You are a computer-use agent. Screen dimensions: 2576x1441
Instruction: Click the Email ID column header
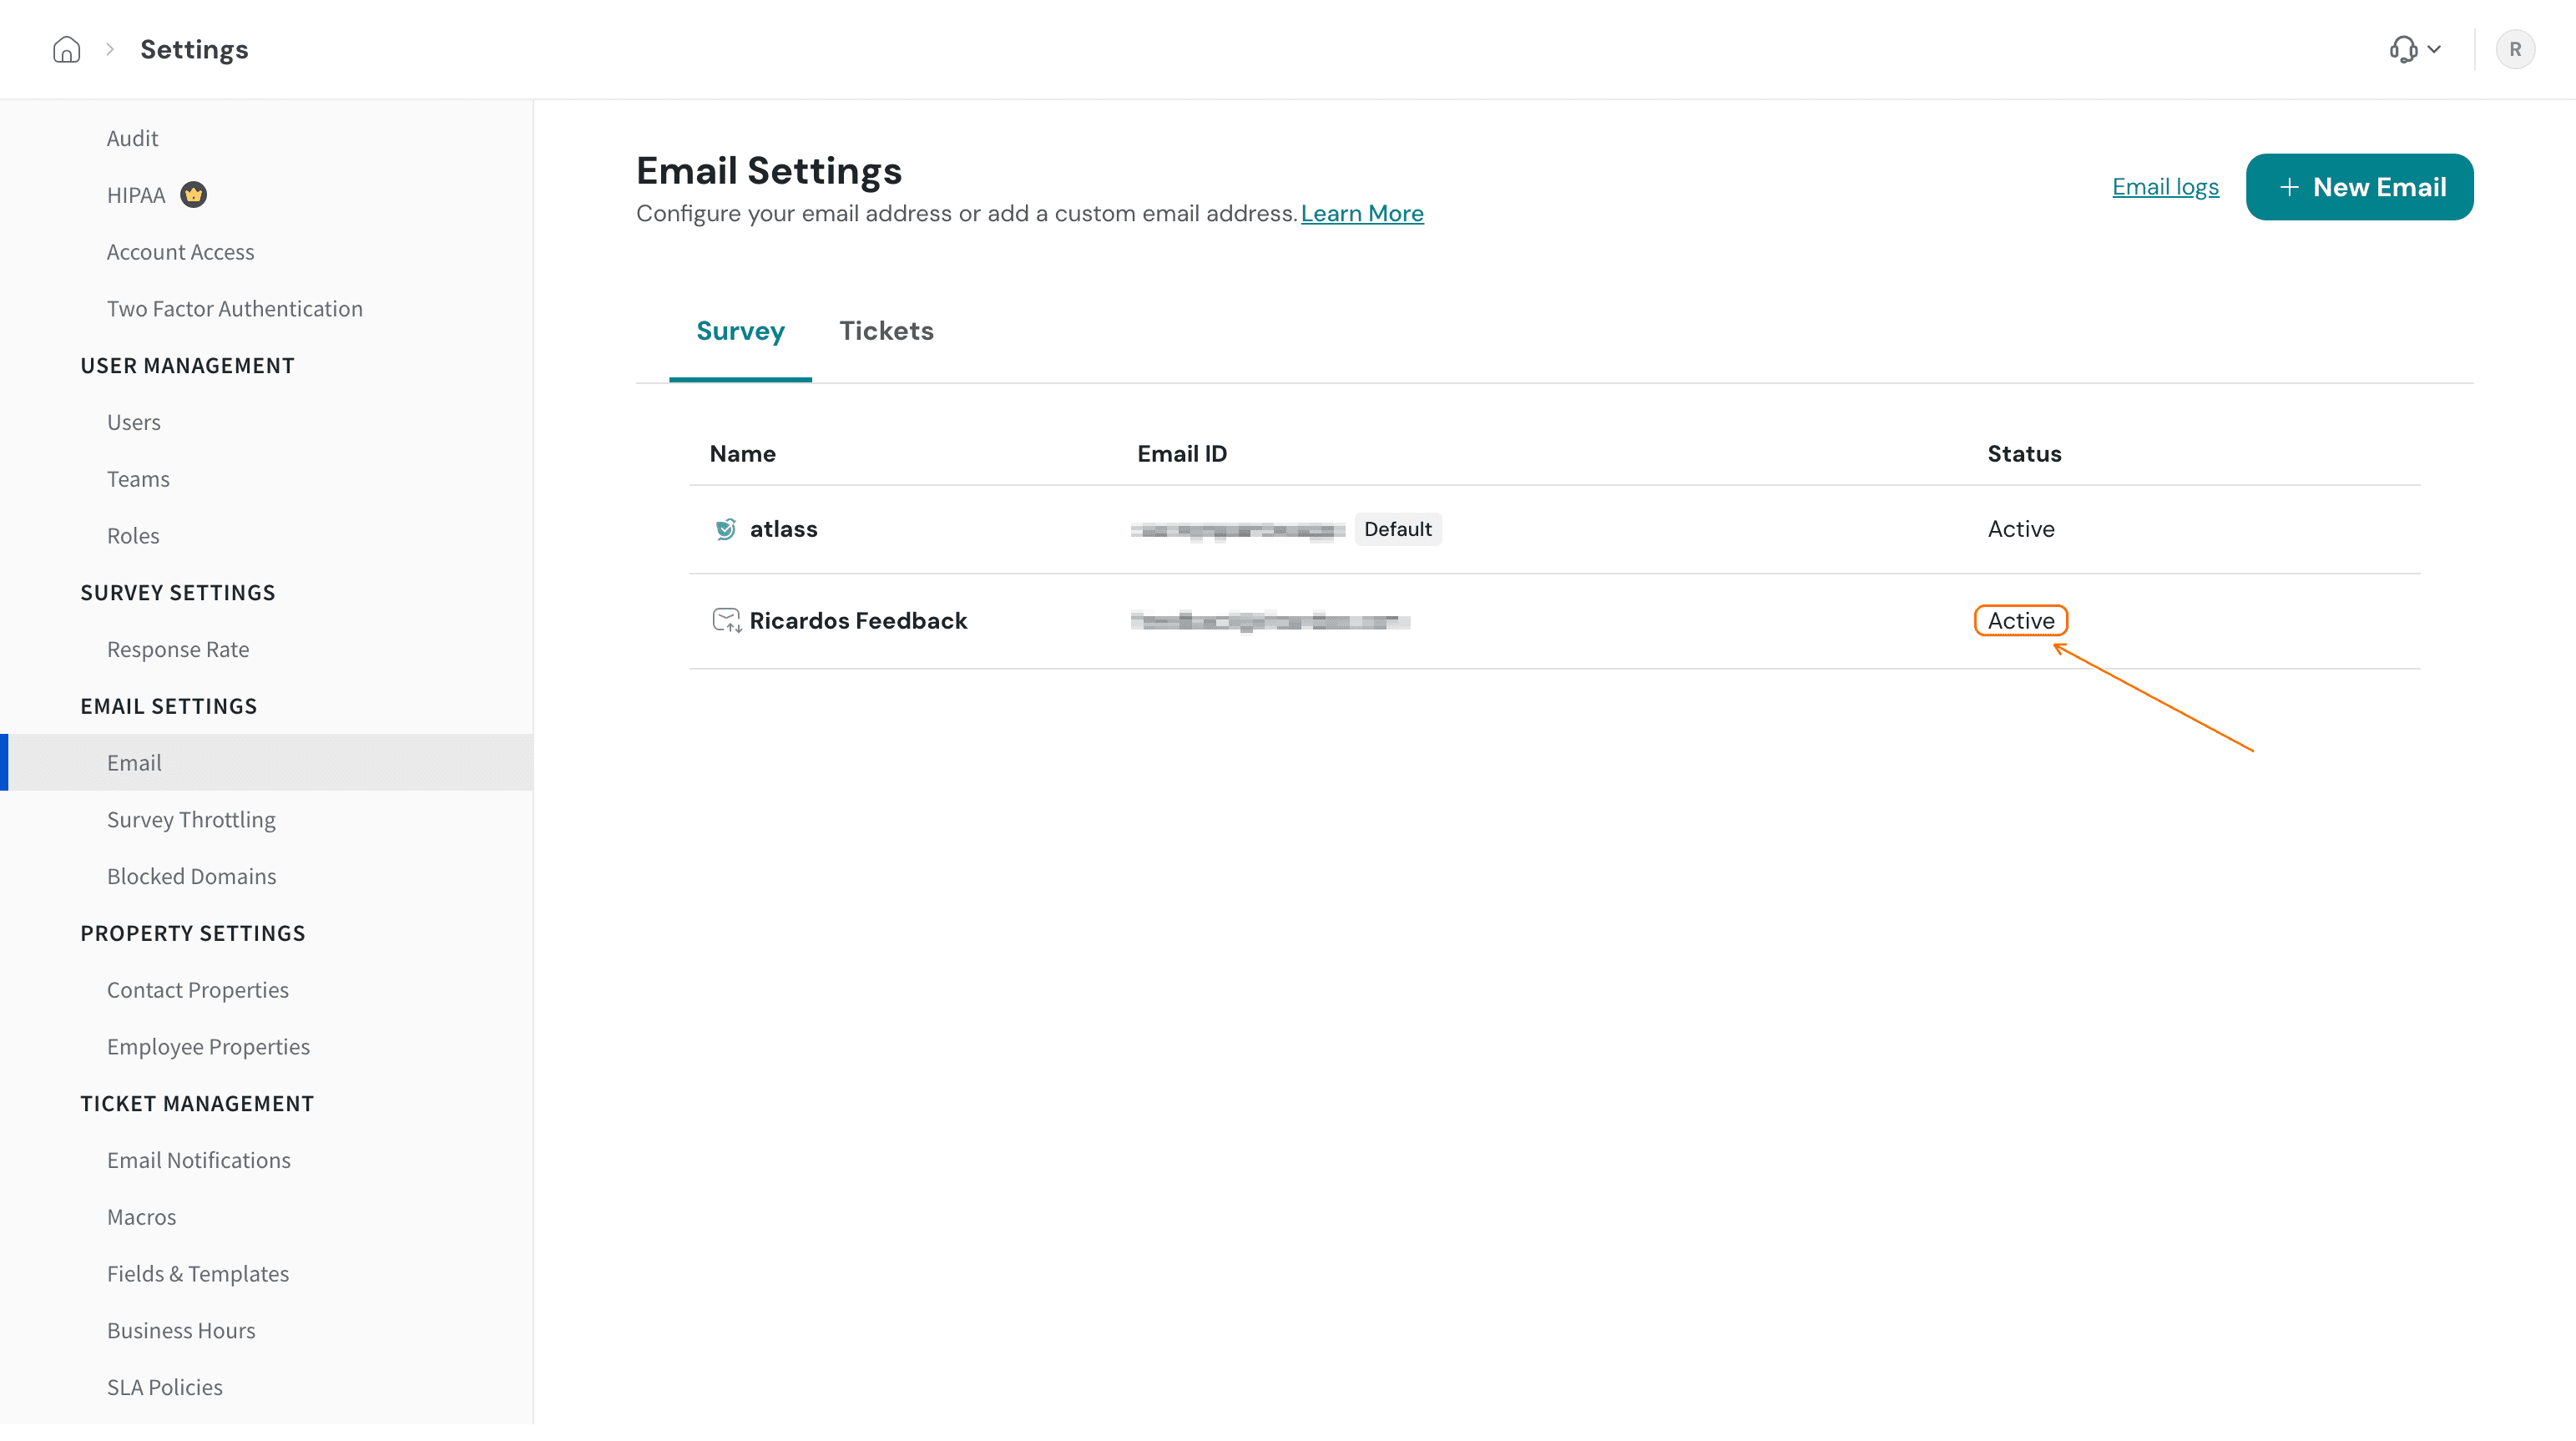pyautogui.click(x=1181, y=454)
